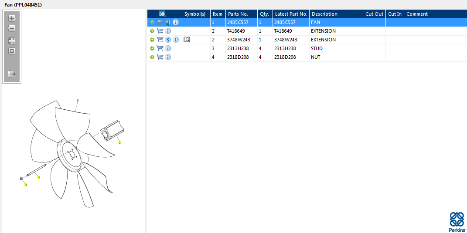Click the Comment column header

436,14
